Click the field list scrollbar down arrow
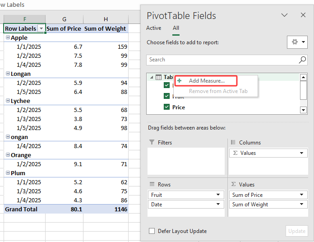 click(x=303, y=110)
